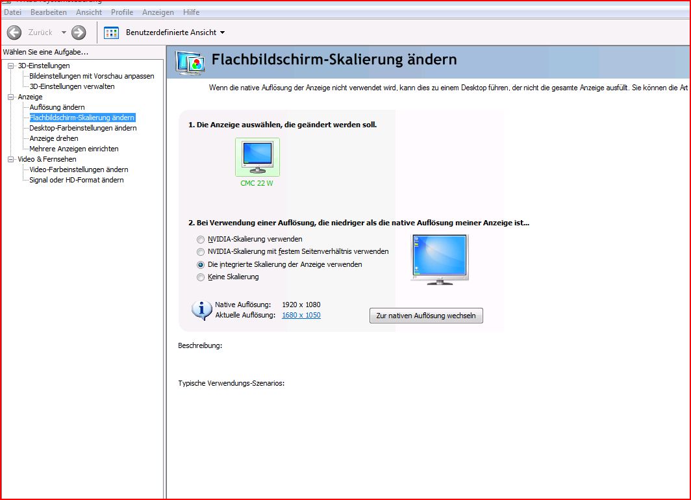Click the Benutzerdefinierte Ansicht grid icon
The height and width of the screenshot is (500, 691).
pos(112,32)
